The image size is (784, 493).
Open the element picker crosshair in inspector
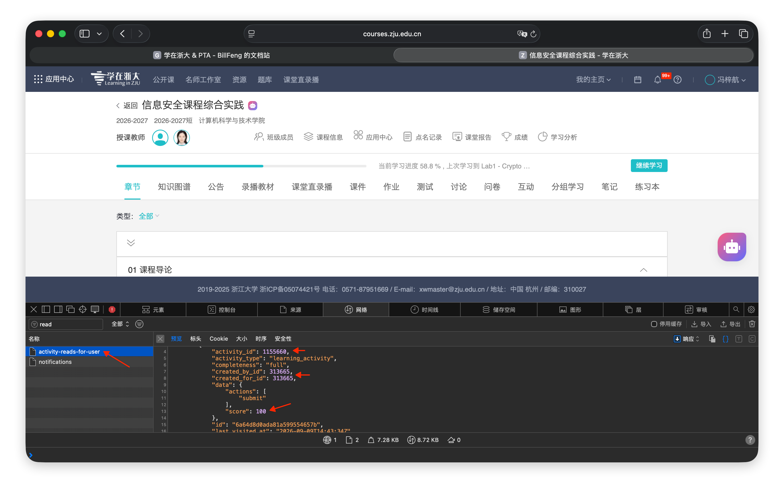tap(83, 309)
